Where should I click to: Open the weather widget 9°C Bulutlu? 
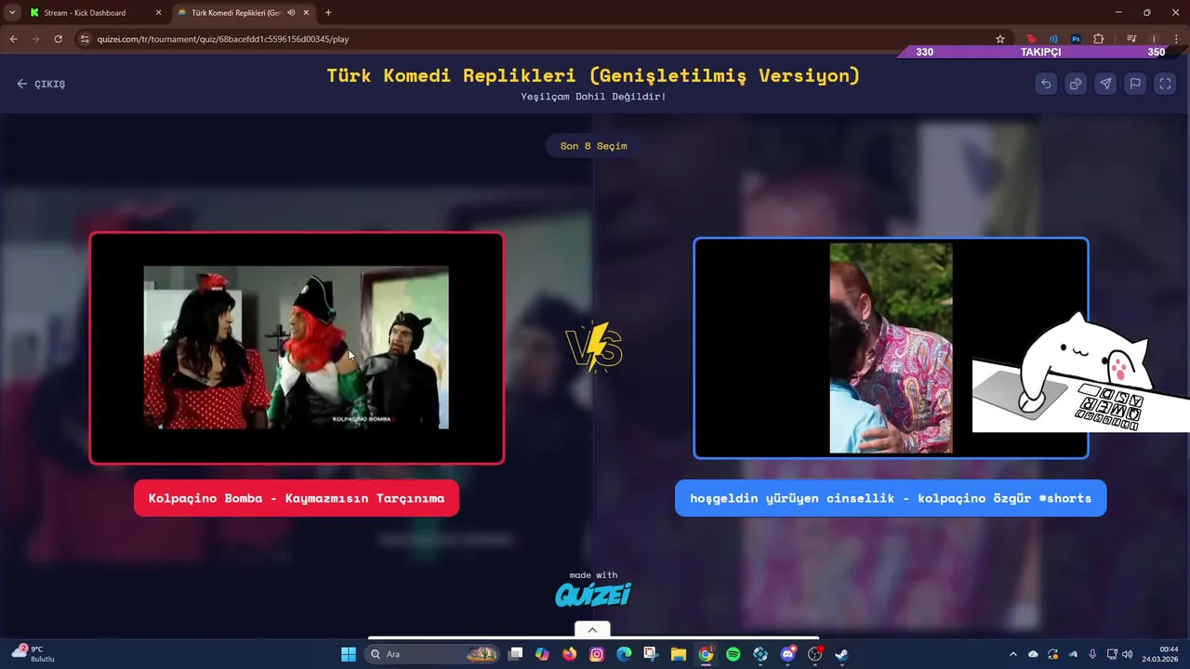[33, 654]
